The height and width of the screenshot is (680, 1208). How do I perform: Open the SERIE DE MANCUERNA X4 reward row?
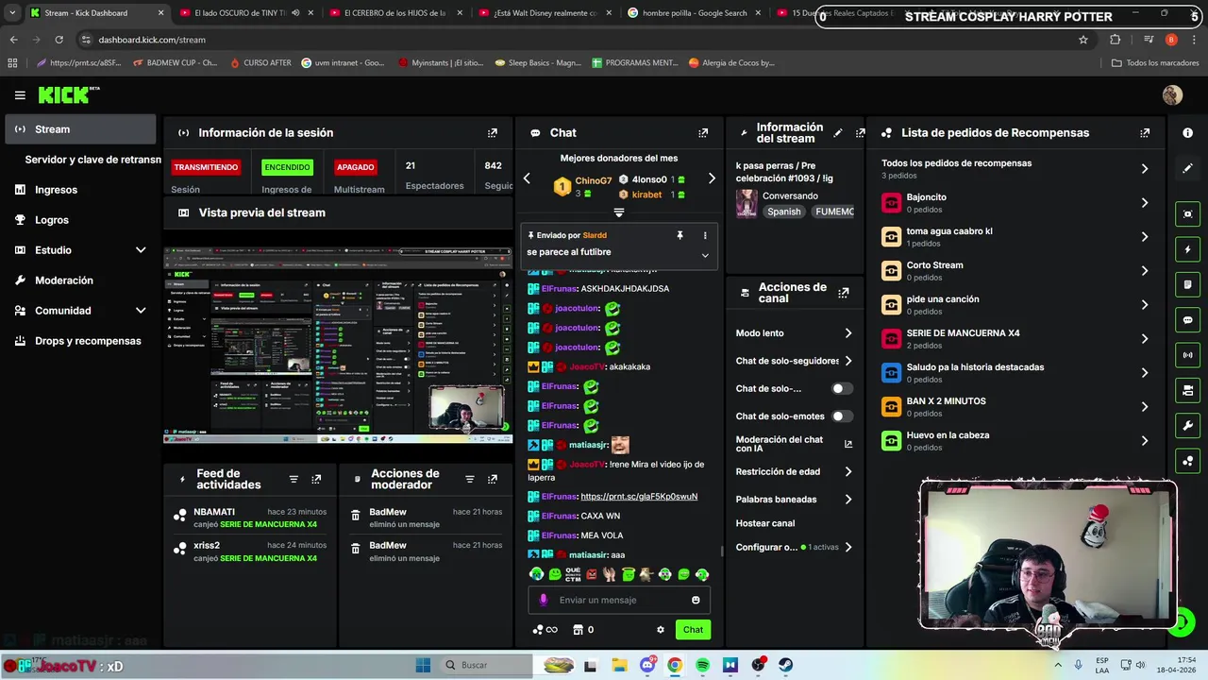tap(1015, 339)
